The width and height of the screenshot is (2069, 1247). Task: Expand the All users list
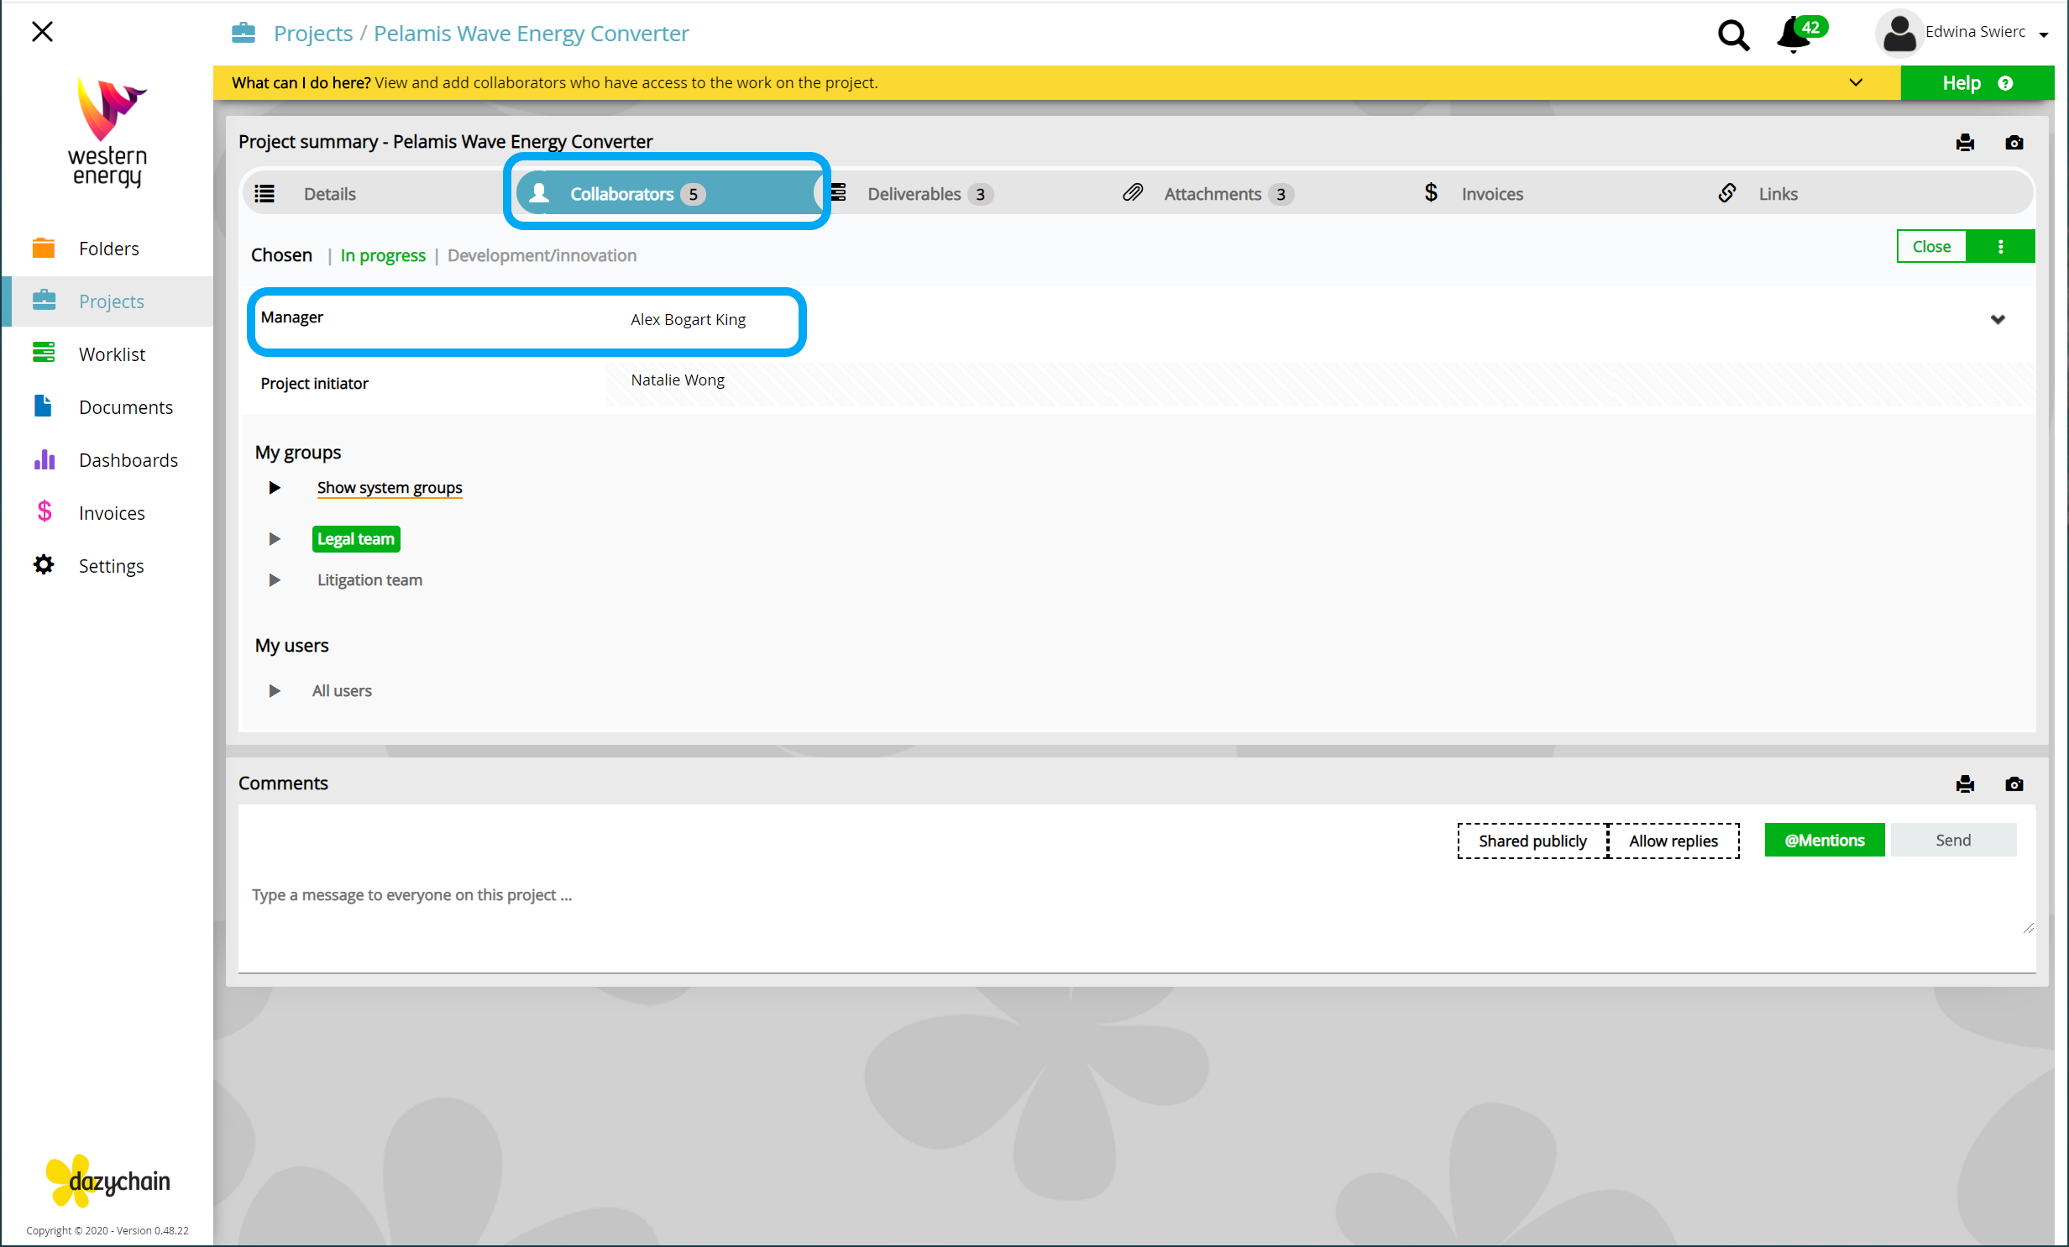point(275,691)
